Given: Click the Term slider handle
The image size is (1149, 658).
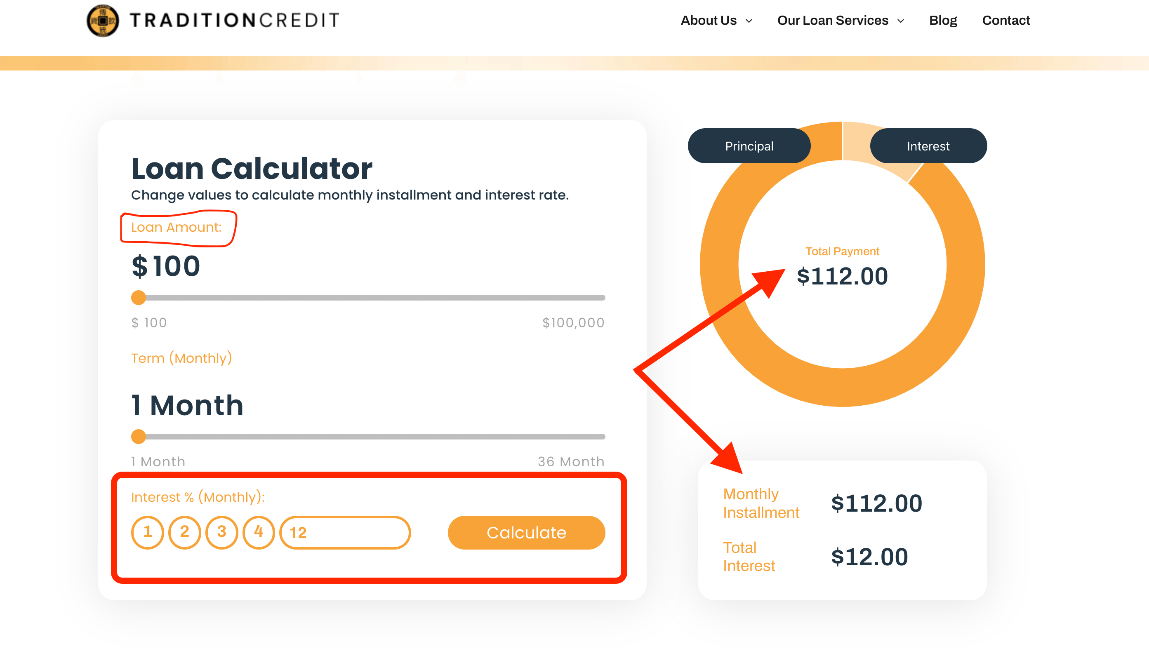Looking at the screenshot, I should (138, 437).
